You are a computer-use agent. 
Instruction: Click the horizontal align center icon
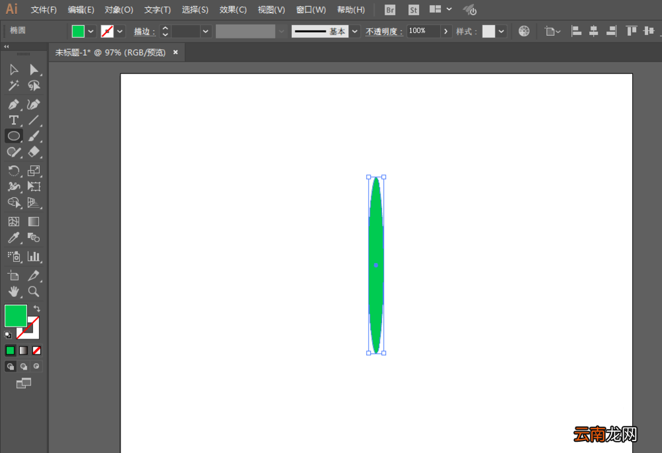594,31
